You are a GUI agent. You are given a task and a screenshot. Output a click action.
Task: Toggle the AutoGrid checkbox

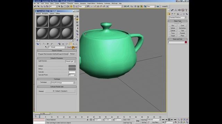click(181, 23)
